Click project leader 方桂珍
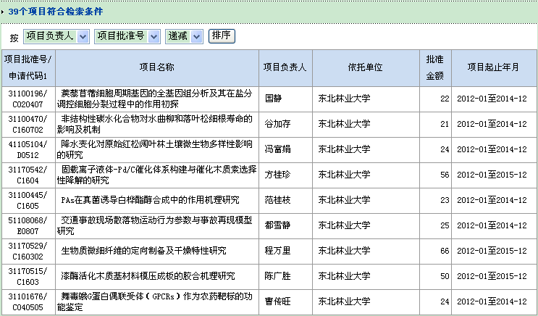Viewport: 538px width, 316px height. click(x=277, y=175)
